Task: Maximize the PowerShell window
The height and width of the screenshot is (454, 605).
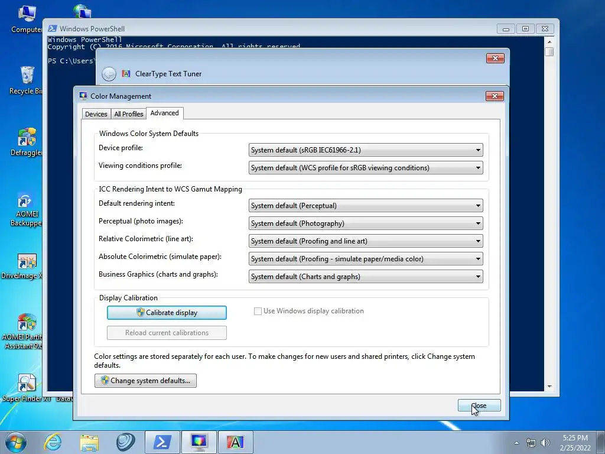Action: (525, 29)
